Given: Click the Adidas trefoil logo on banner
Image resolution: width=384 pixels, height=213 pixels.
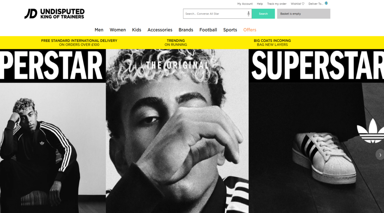Looking at the screenshot, I should point(370,131).
